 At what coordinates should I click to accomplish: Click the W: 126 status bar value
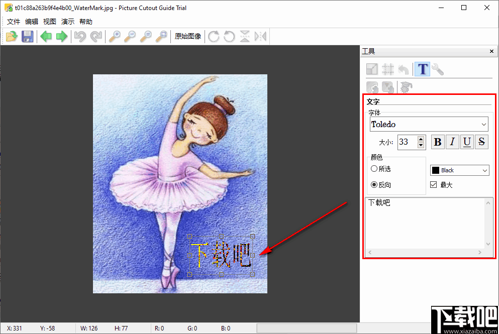tap(89, 328)
